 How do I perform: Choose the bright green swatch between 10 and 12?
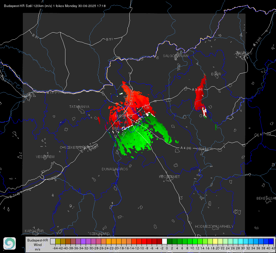point(195,241)
